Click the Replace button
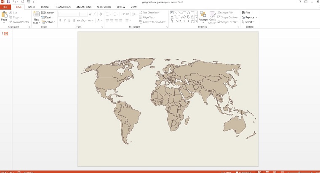The height and width of the screenshot is (173, 320). pyautogui.click(x=249, y=17)
